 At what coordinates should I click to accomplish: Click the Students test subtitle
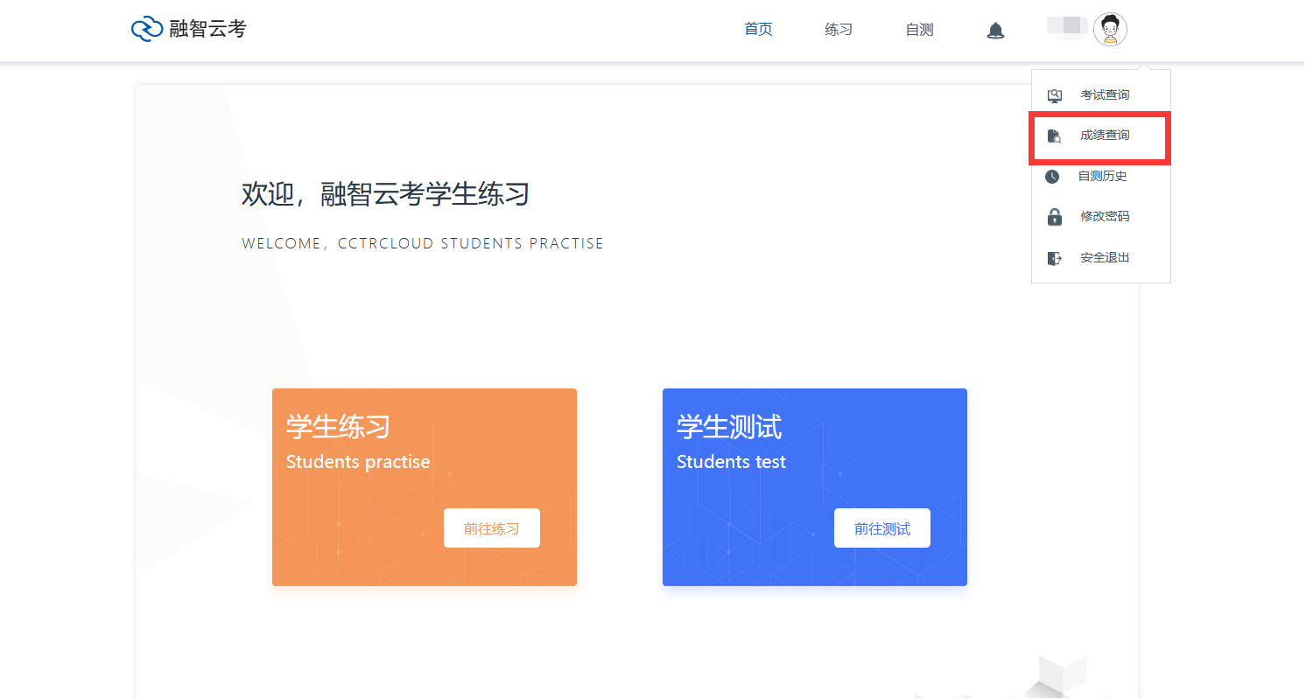pos(731,462)
